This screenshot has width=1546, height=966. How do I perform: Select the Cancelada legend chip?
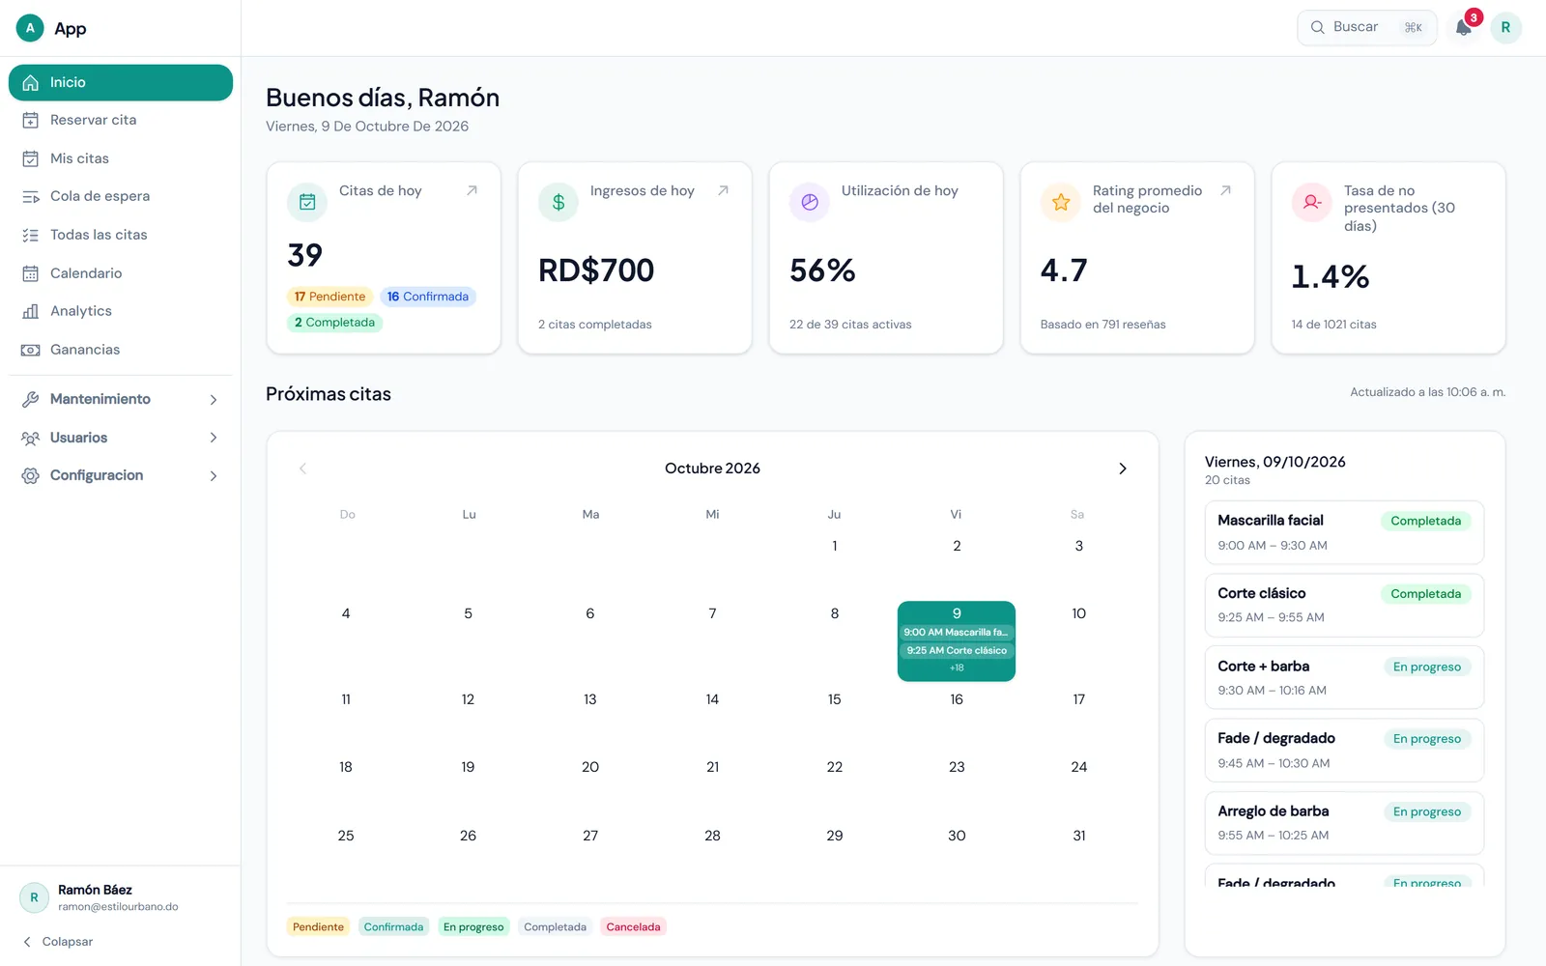click(634, 927)
